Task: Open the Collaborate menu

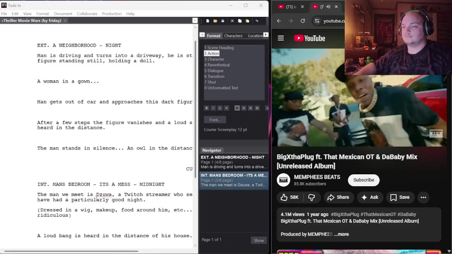Action: pos(87,14)
